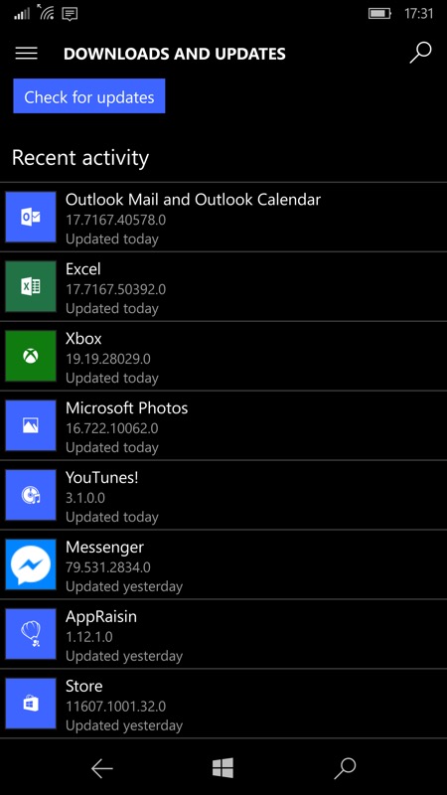Open the hamburger navigation menu
The height and width of the screenshot is (795, 447).
coord(27,54)
